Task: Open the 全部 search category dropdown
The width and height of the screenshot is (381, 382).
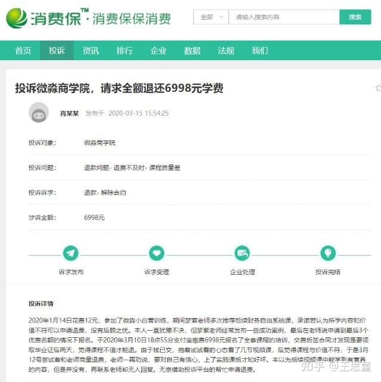Action: [211, 17]
